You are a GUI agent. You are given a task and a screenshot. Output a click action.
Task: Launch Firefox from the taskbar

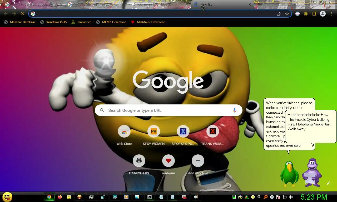click(x=60, y=197)
